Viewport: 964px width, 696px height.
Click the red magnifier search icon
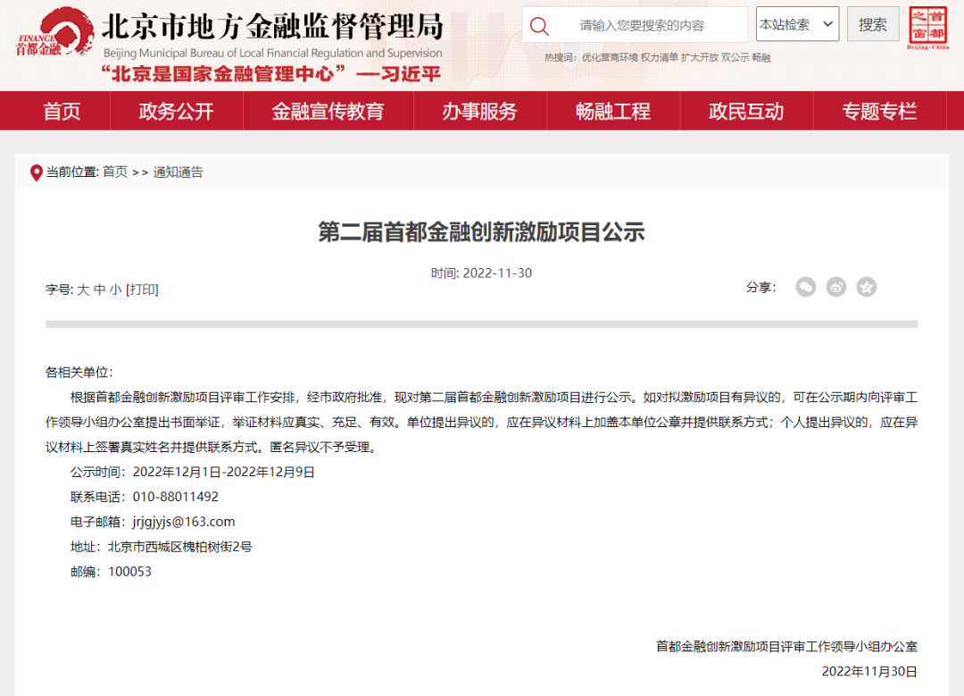539,24
